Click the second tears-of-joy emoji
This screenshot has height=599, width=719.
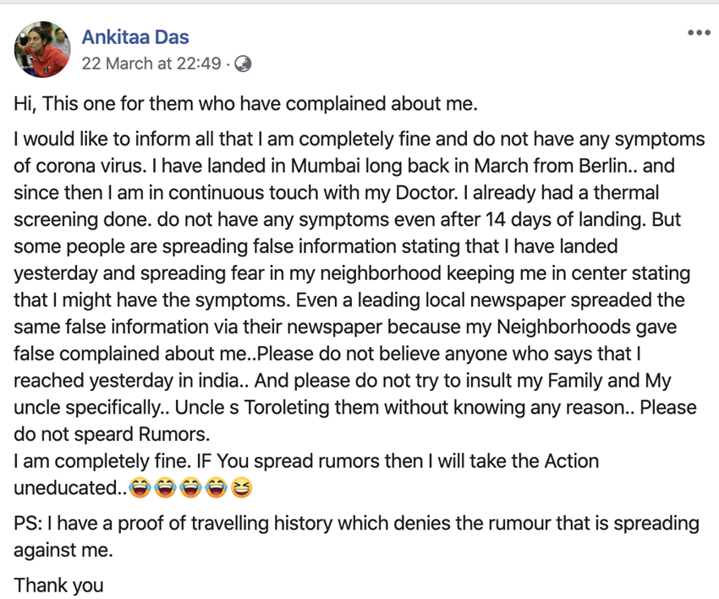(x=167, y=488)
